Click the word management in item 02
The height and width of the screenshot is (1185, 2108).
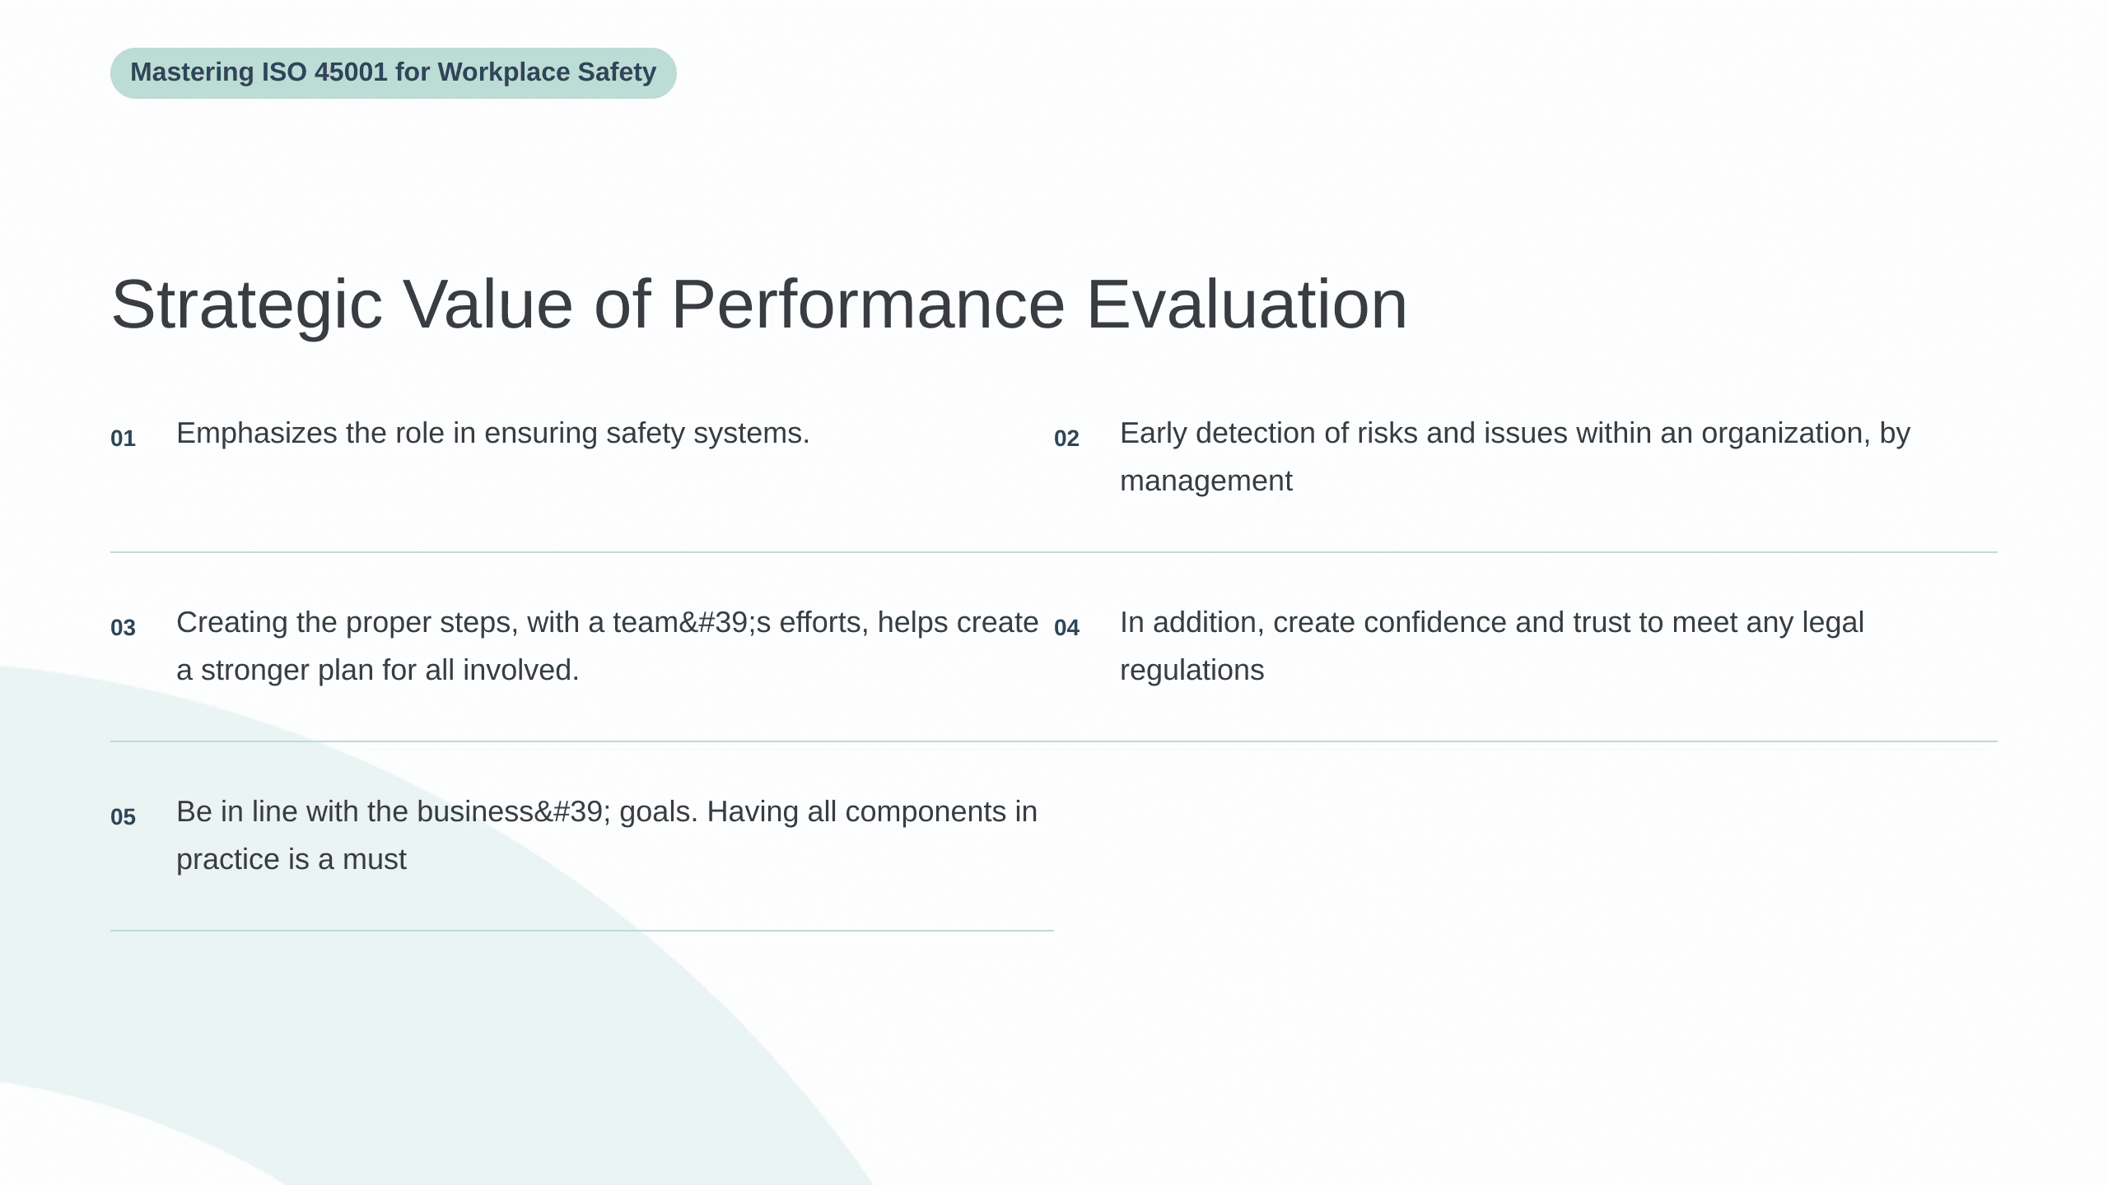[x=1206, y=481]
